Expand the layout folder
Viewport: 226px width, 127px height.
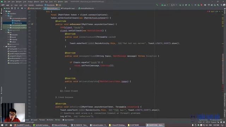8,37
